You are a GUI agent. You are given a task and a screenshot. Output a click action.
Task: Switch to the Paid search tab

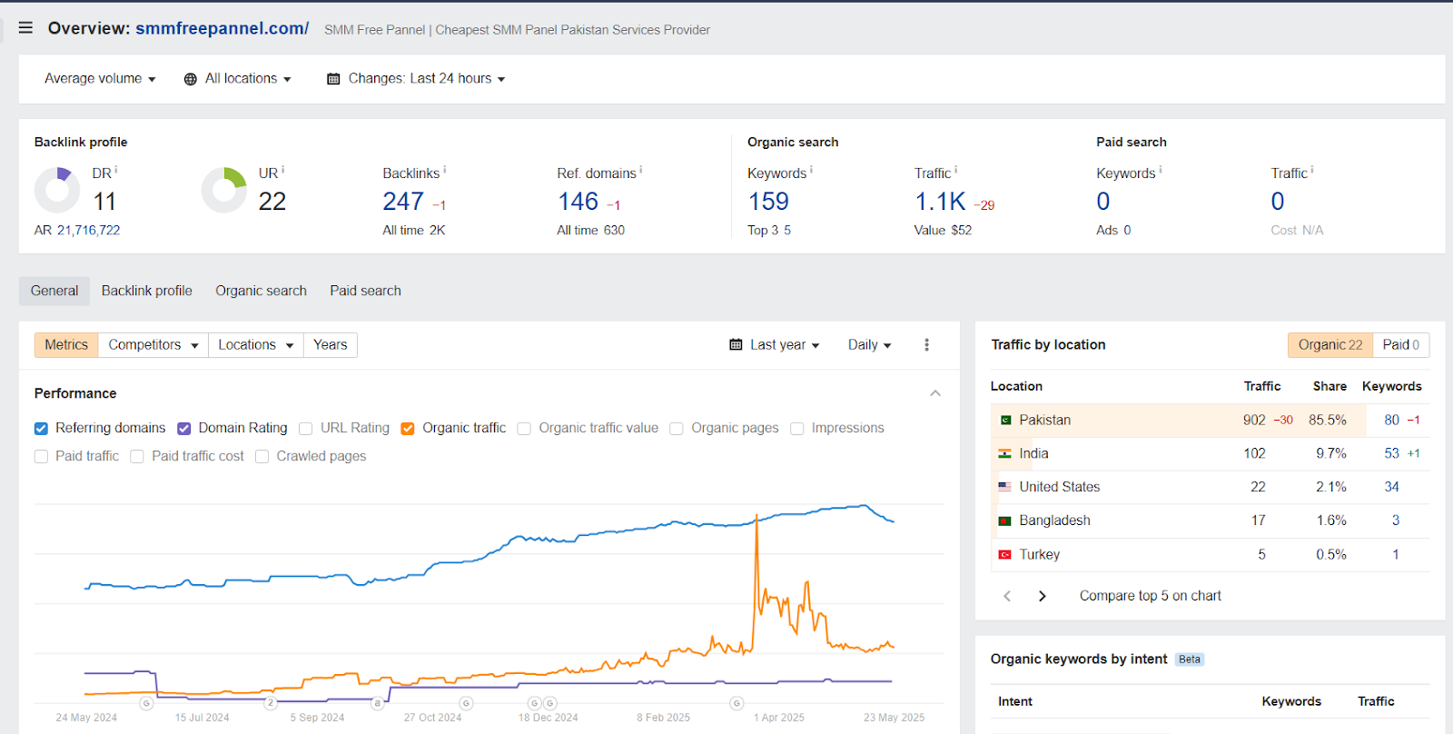(365, 291)
